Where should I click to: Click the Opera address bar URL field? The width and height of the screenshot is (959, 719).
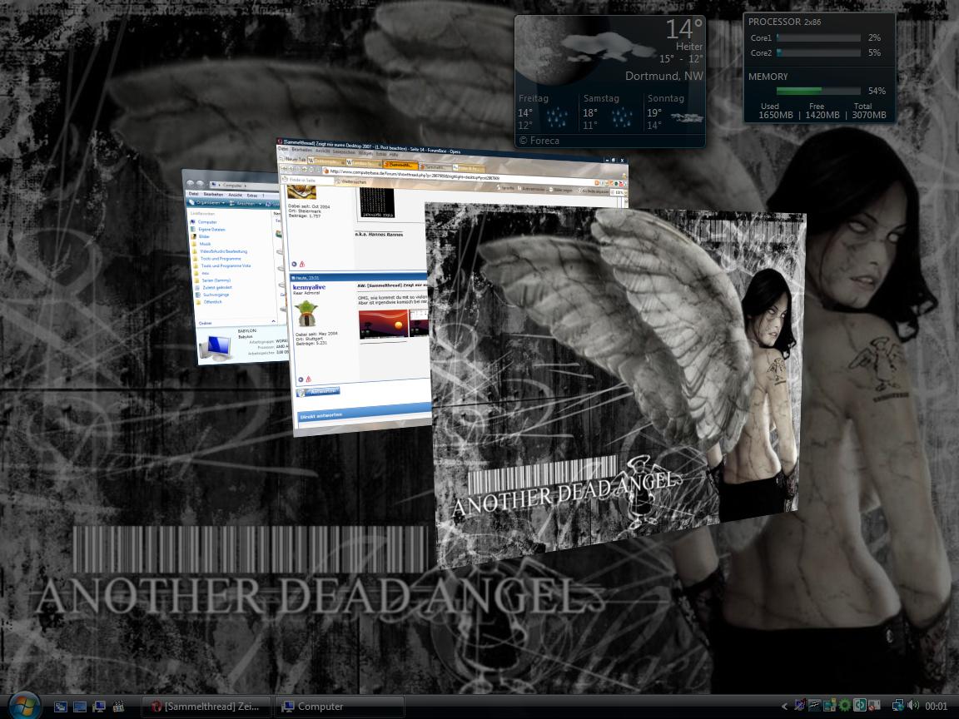pyautogui.click(x=459, y=175)
